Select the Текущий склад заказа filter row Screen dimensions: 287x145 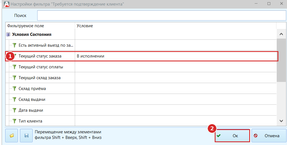(141, 78)
